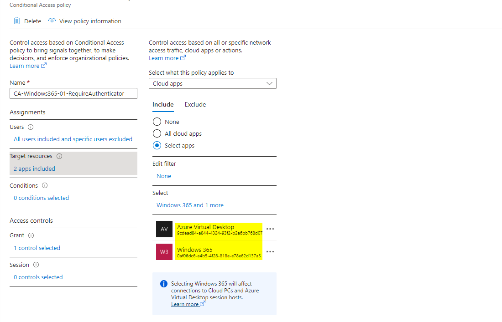
Task: Open more options for Windows 365
Action: click(x=270, y=251)
